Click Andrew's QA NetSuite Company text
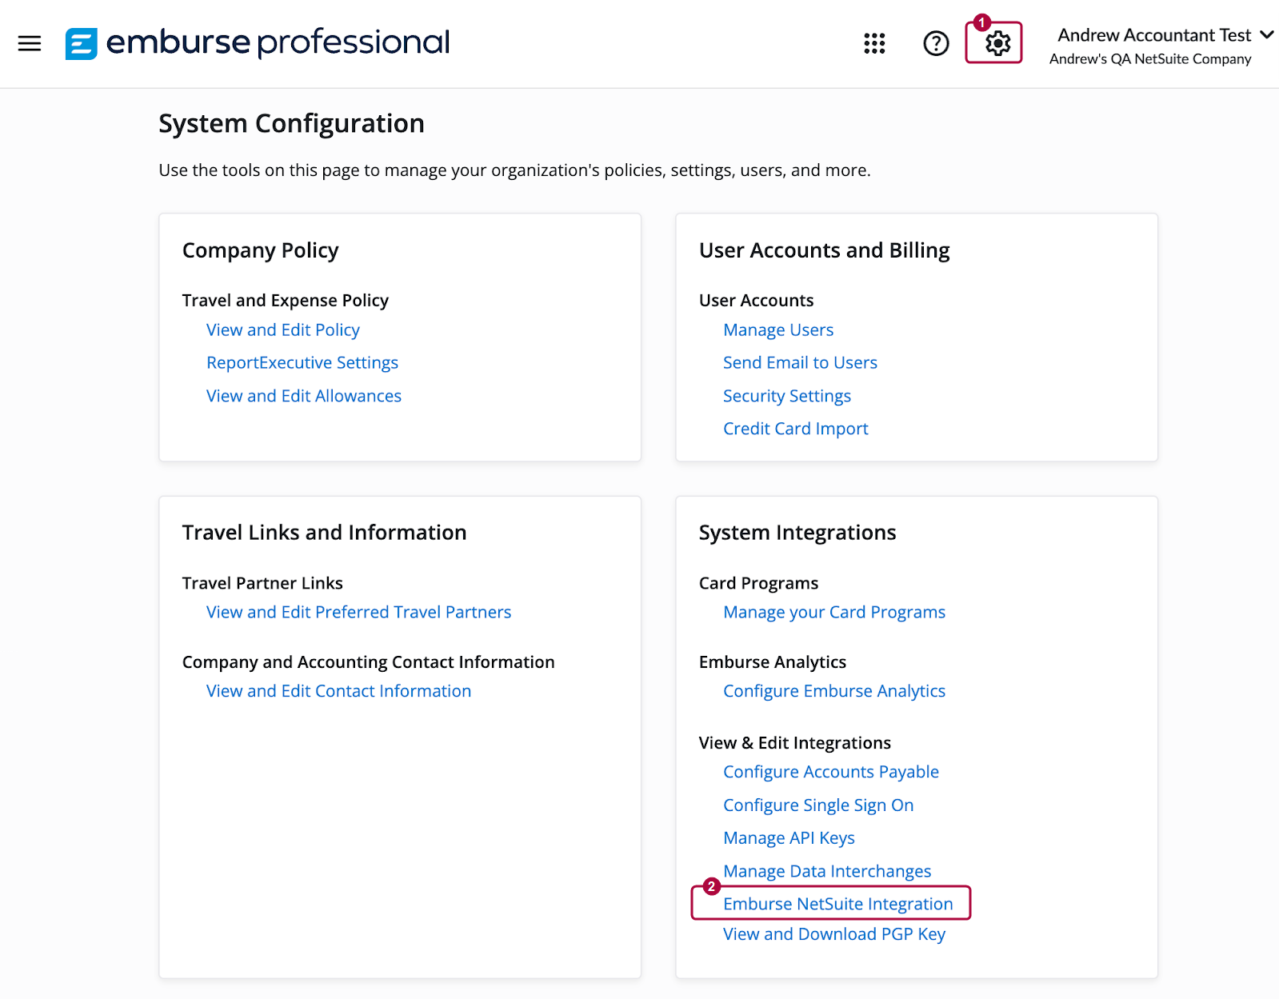The width and height of the screenshot is (1279, 999). click(x=1150, y=59)
